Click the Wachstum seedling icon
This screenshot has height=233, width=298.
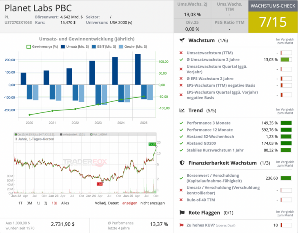(x=182, y=40)
